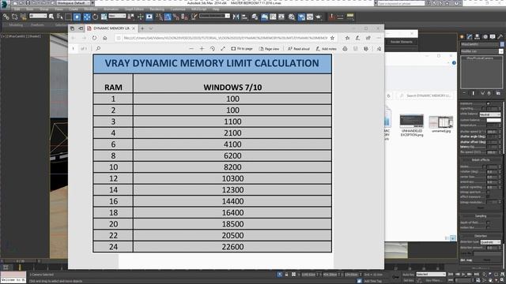Click the Page view button

269,49
